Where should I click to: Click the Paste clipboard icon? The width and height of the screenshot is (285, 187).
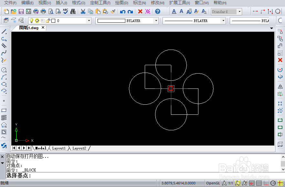[98, 11]
